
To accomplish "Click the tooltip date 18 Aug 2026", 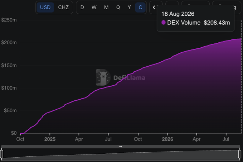I will click(178, 14).
